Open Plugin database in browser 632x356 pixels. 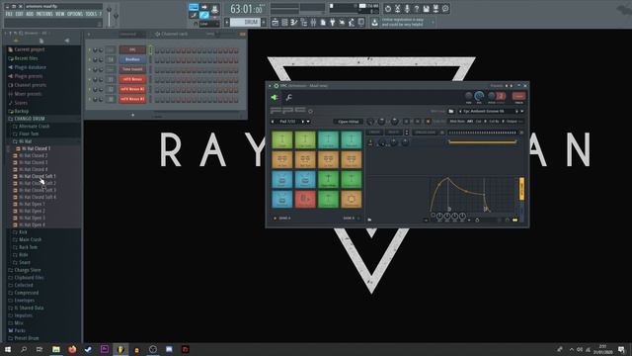(x=31, y=67)
